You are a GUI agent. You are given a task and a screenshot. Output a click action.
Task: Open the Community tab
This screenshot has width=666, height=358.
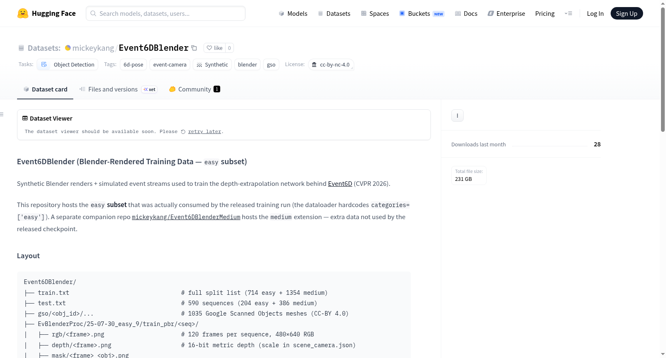pyautogui.click(x=194, y=89)
